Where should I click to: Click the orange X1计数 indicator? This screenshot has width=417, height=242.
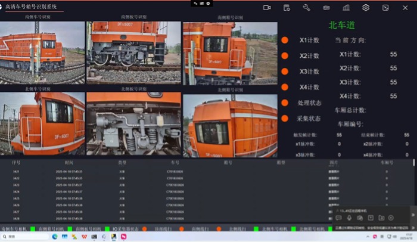[285, 40]
